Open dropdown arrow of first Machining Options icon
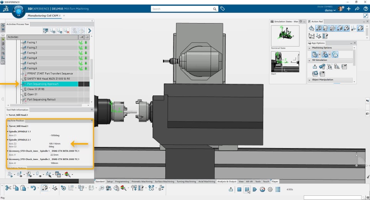This screenshot has width=370, height=200. 320,55
